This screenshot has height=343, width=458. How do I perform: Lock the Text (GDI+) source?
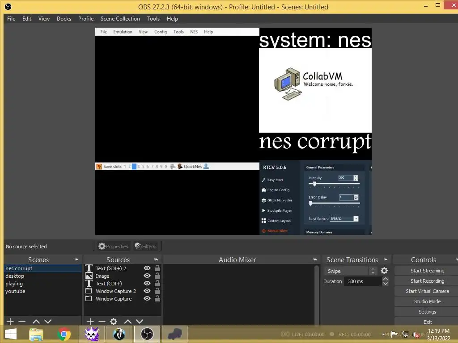coord(157,283)
